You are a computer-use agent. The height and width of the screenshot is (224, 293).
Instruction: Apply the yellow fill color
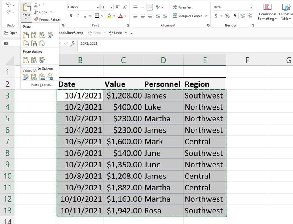(x=109, y=16)
